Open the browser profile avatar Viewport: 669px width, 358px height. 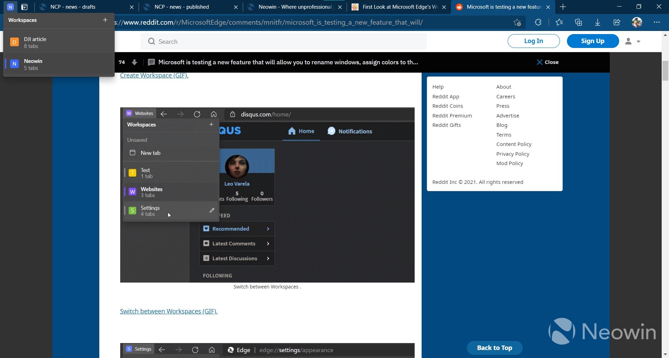point(637,22)
